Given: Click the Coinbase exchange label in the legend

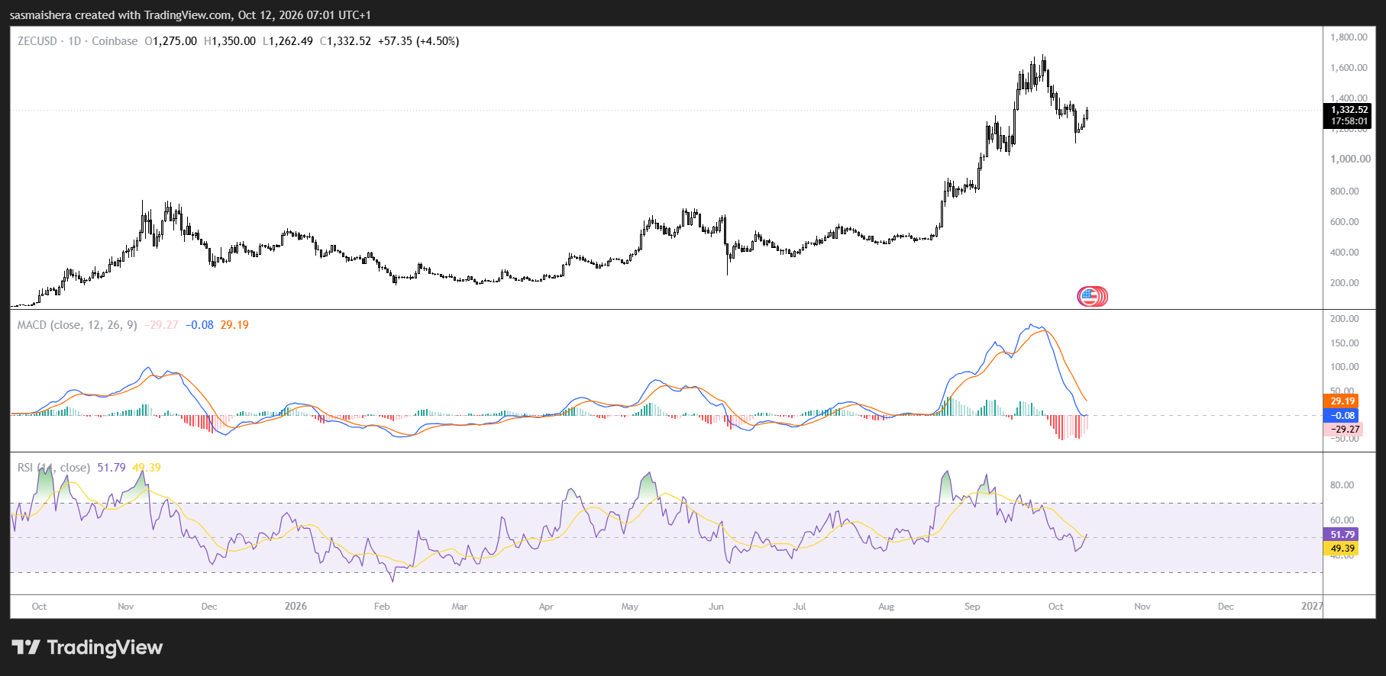Looking at the screenshot, I should pyautogui.click(x=115, y=41).
